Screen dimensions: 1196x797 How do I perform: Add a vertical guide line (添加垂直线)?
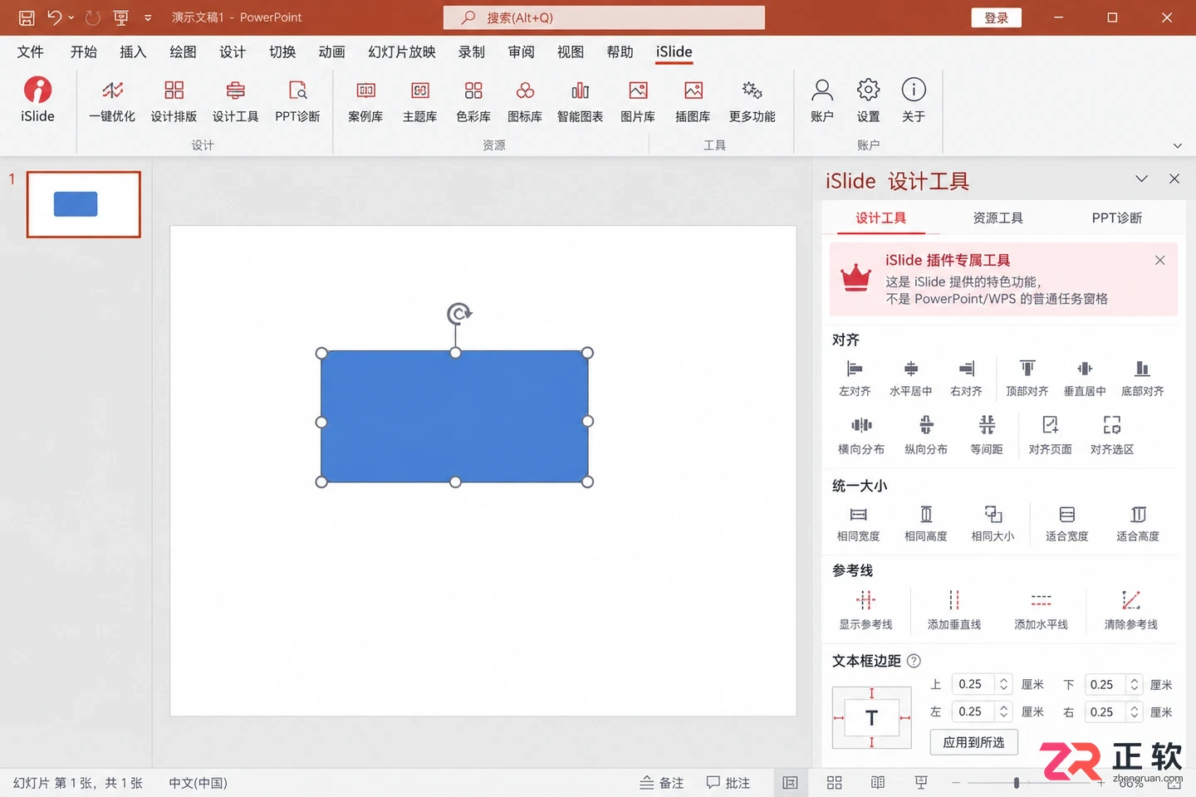(954, 609)
